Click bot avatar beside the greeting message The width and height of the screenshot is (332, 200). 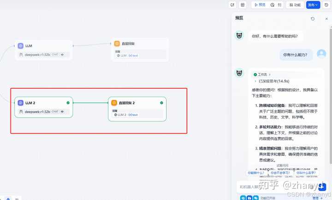pyautogui.click(x=239, y=35)
